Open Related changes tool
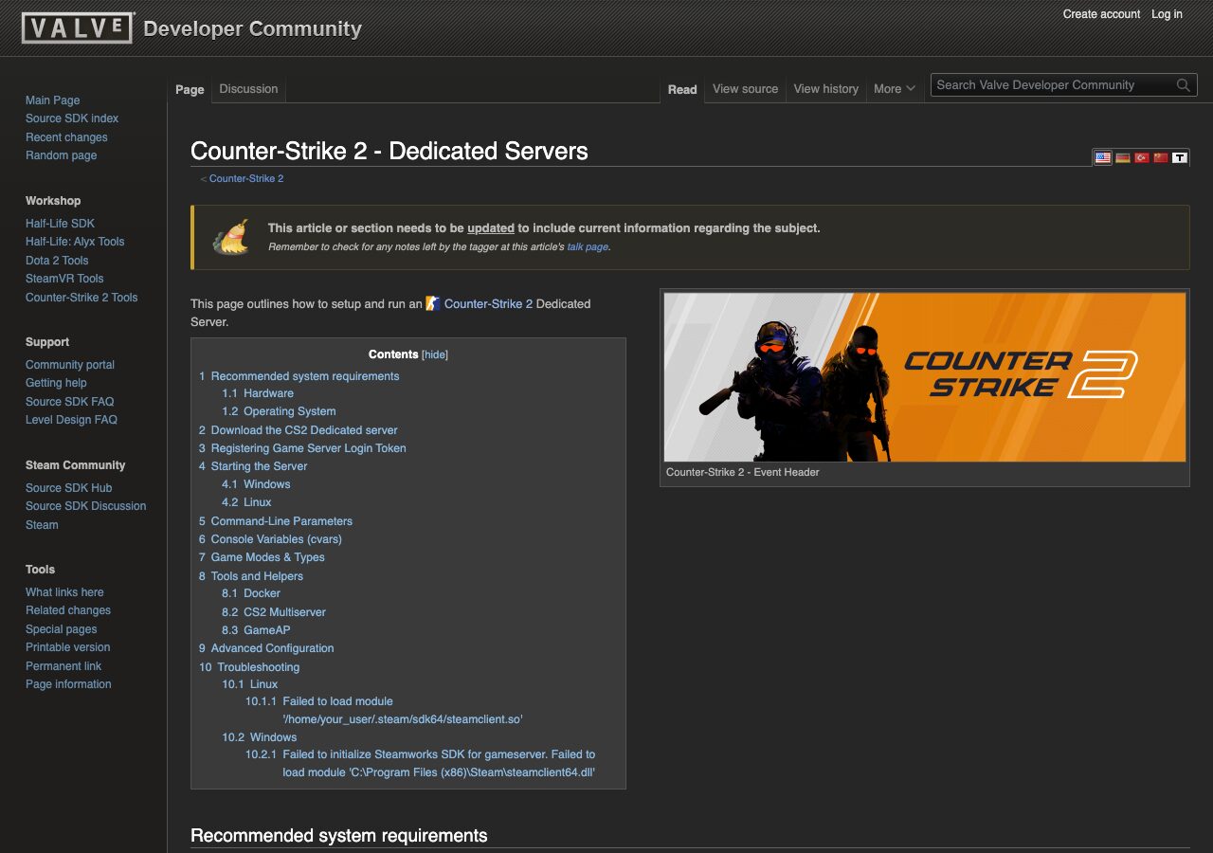Image resolution: width=1213 pixels, height=853 pixels. [x=68, y=610]
